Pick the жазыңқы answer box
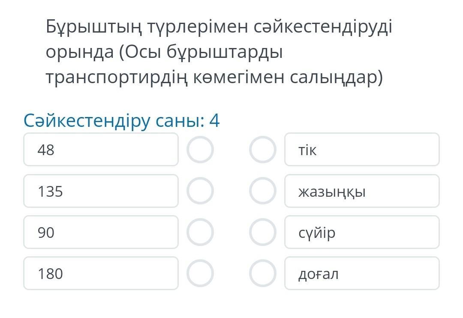463x318 pixels. point(362,191)
